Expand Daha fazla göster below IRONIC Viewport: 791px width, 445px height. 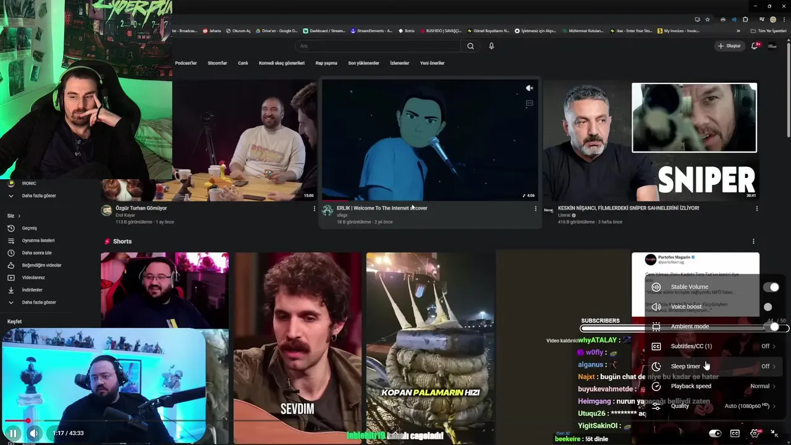click(x=39, y=196)
